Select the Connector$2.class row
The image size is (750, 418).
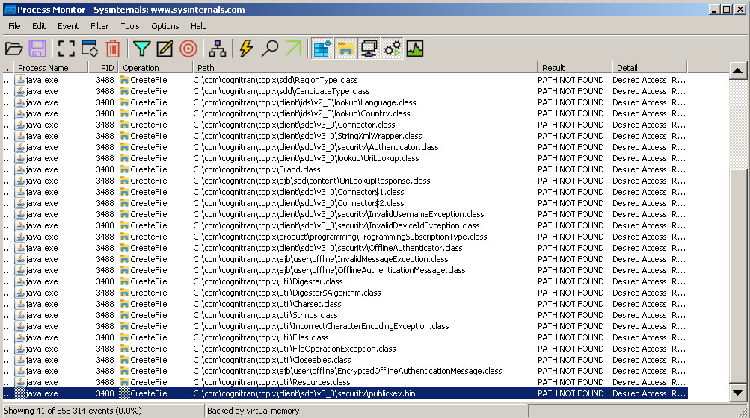(345, 203)
